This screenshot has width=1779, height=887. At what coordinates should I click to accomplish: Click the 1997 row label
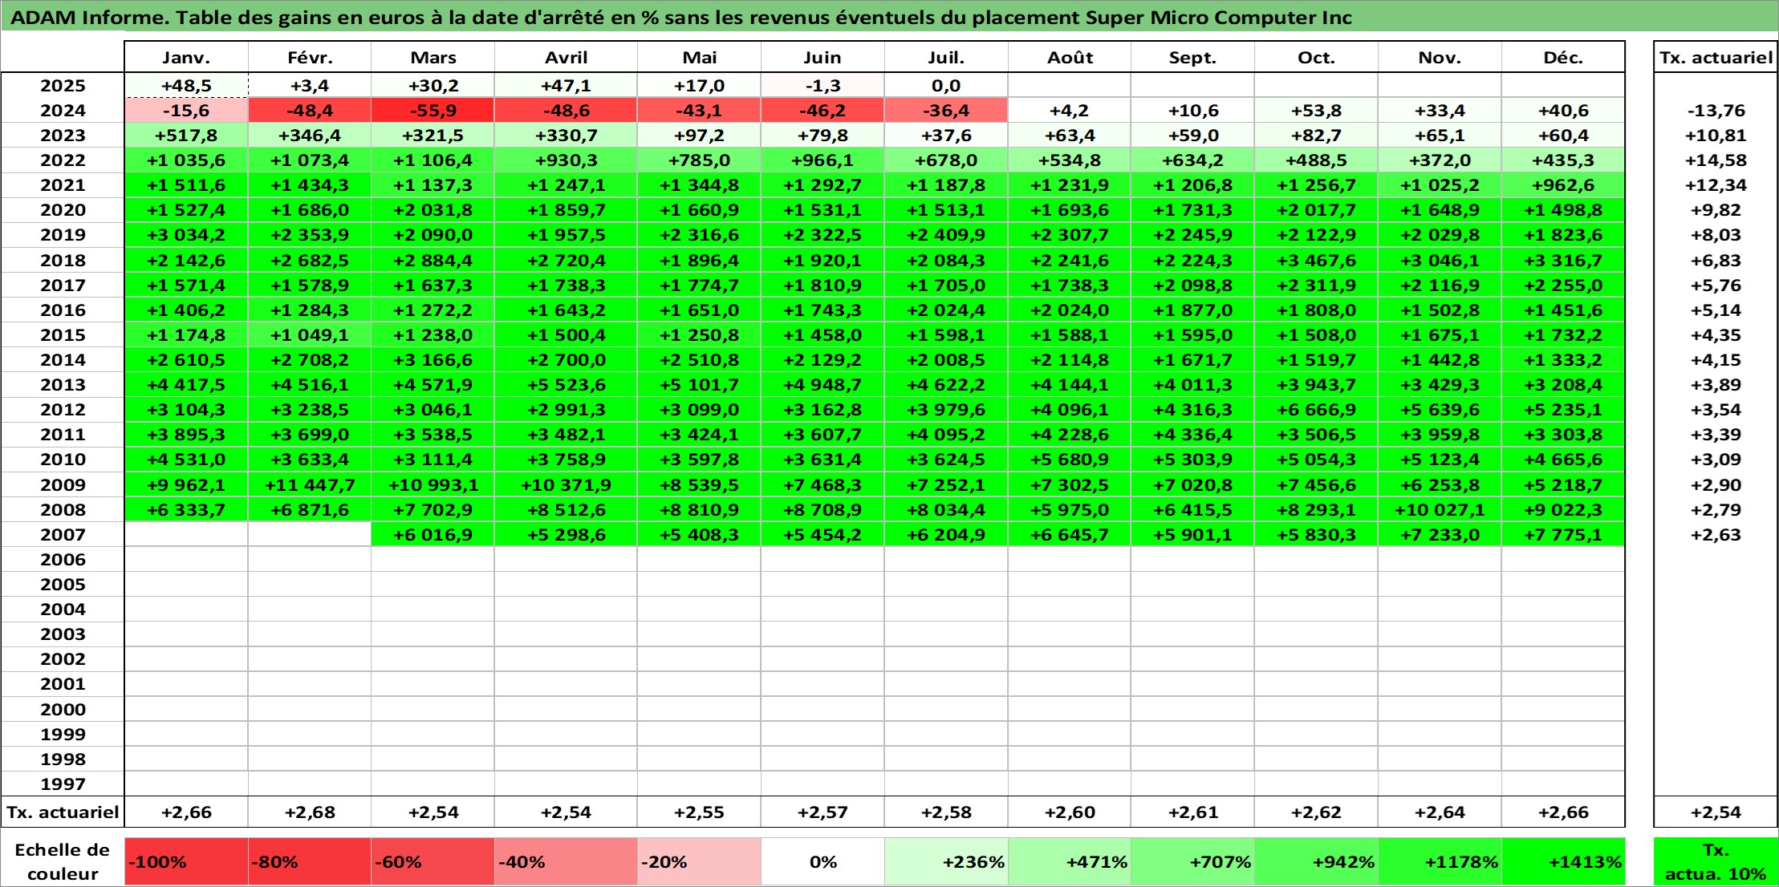[x=63, y=784]
